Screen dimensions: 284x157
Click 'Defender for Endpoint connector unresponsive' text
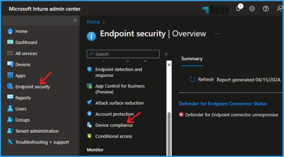pos(232,115)
